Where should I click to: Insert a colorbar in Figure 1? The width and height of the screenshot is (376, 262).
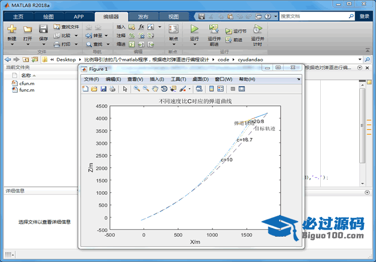[211, 89]
